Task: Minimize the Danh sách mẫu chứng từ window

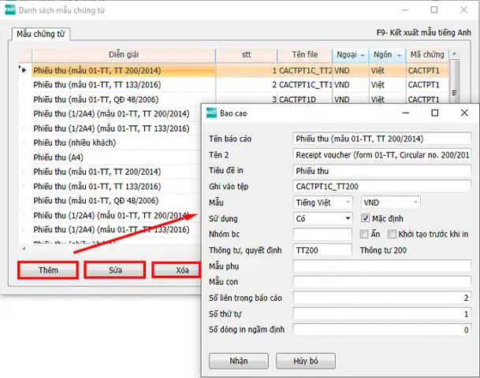Action: click(x=405, y=9)
